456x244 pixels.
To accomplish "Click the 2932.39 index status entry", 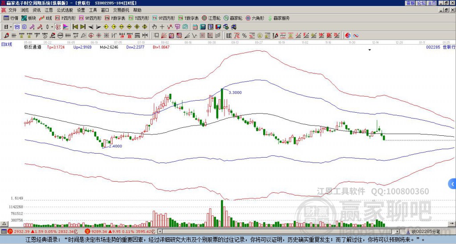I will (x=43, y=232).
